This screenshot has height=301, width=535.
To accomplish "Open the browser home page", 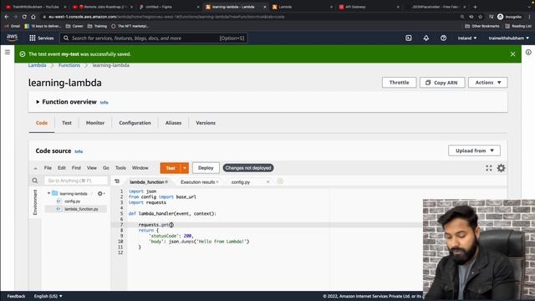I will (x=33, y=17).
